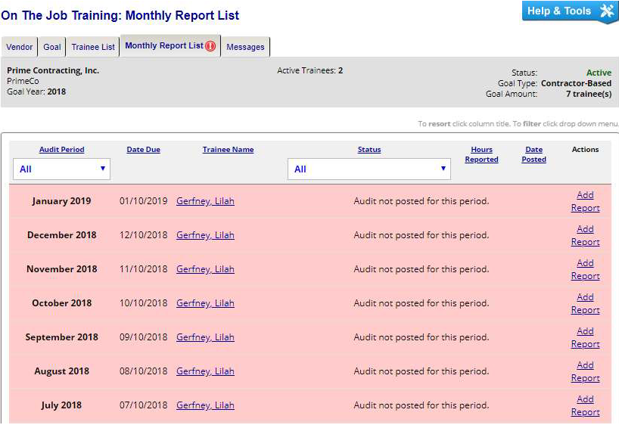
Task: Sort by Date Posted column
Action: click(533, 154)
